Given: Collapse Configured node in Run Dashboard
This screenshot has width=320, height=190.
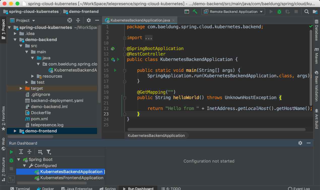Looking at the screenshot, I should tap(24, 166).
